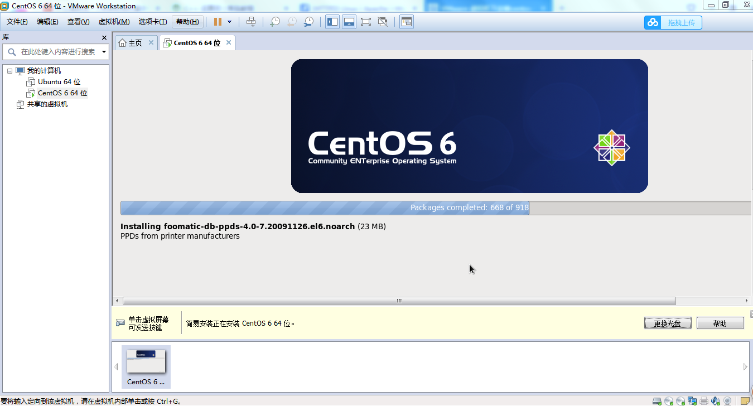Open the 虚拟机(M) menu

(114, 22)
